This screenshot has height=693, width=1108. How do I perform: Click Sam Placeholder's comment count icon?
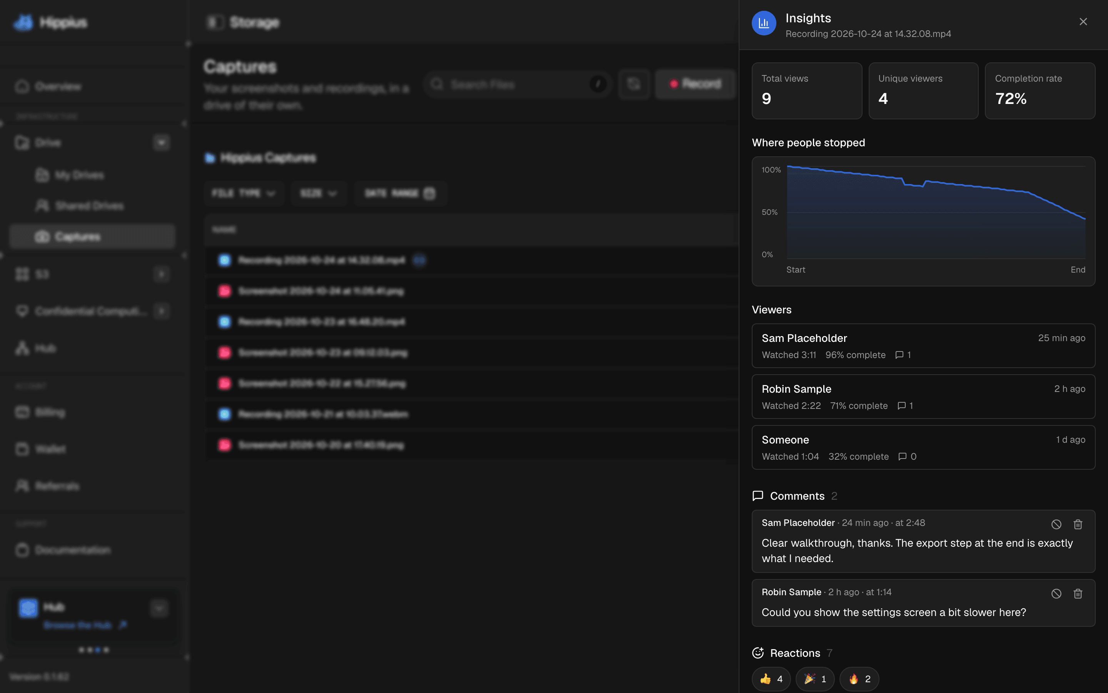point(899,355)
